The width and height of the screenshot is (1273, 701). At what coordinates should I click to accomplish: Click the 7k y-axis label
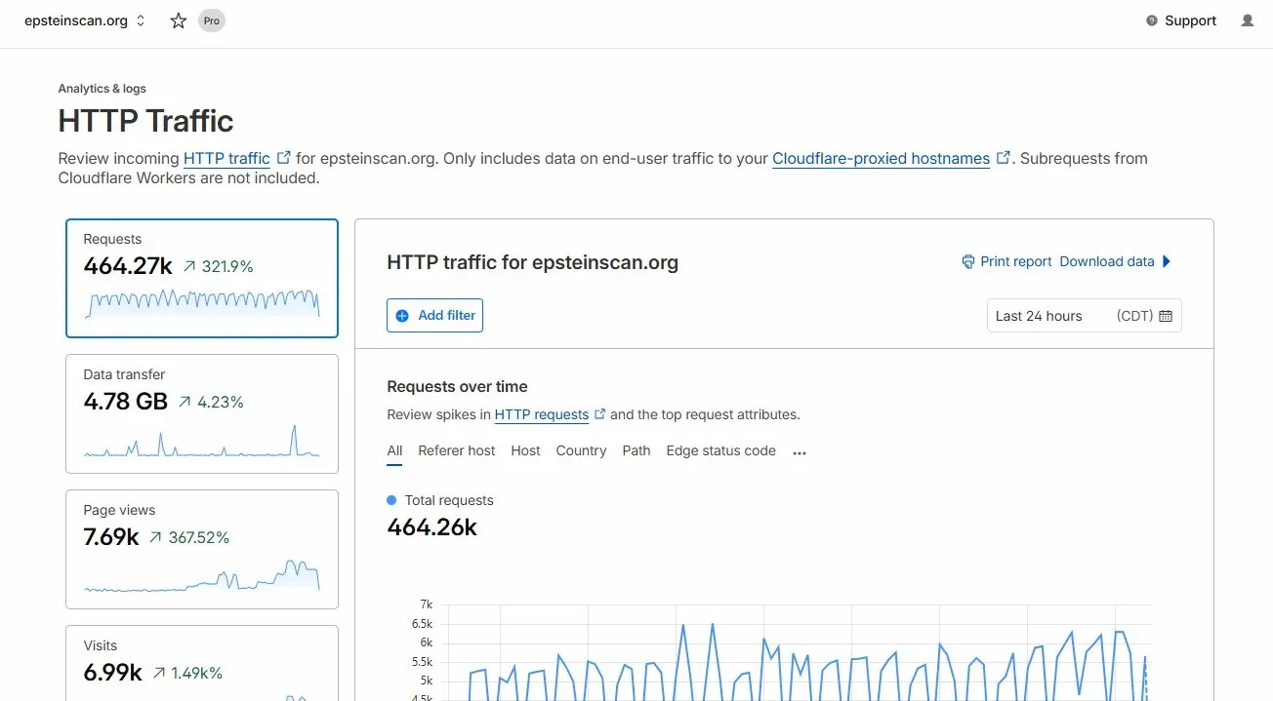427,604
